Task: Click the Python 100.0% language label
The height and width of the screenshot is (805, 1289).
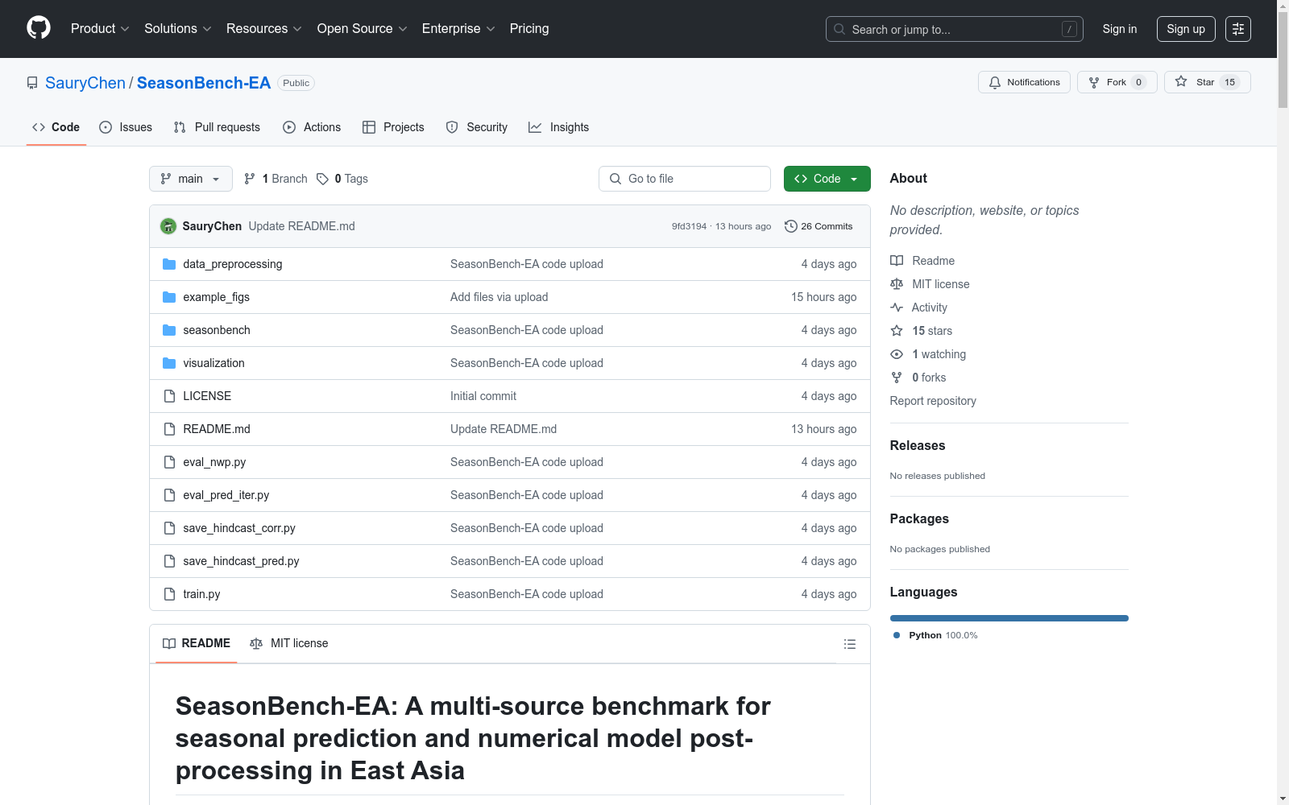Action: [935, 635]
